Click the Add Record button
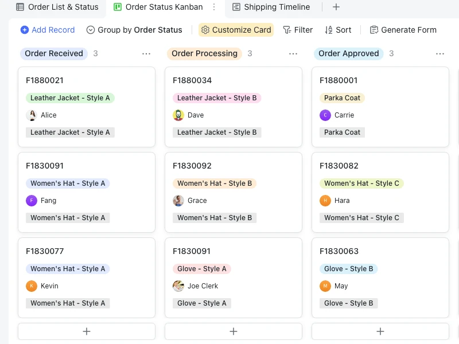This screenshot has height=344, width=459. (48, 30)
